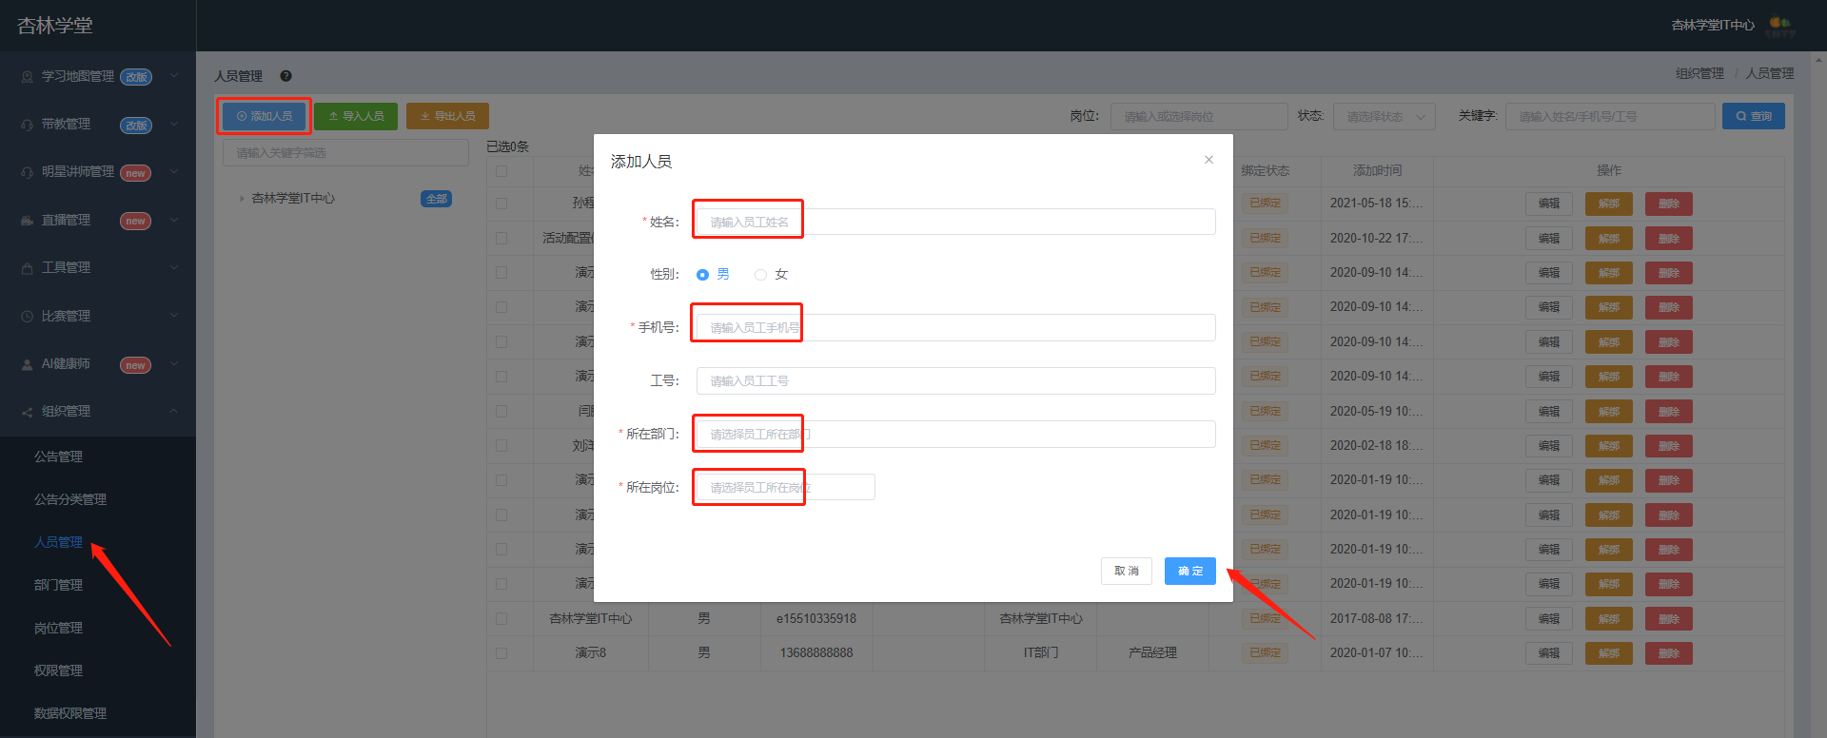Focus the 工号 employee number field
Screen dimensions: 1827x738
(955, 380)
